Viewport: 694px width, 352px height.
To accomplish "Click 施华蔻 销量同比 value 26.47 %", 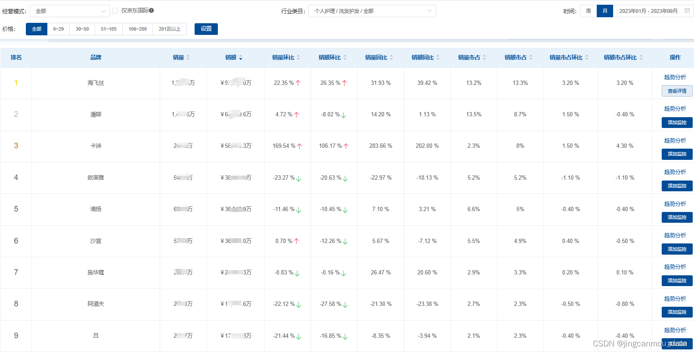I will point(381,272).
